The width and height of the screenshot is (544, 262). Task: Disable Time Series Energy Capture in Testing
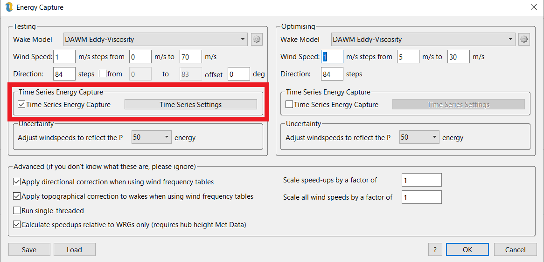pyautogui.click(x=21, y=105)
